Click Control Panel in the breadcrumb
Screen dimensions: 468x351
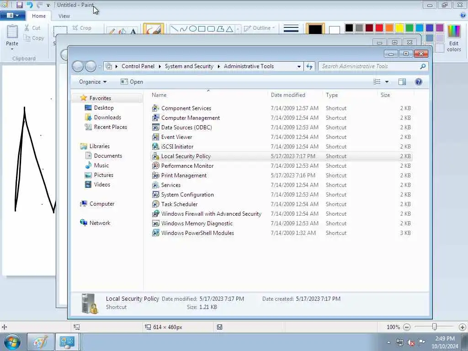138,66
